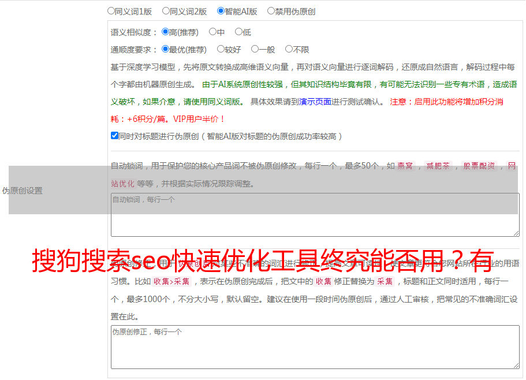Select the 同义词1版 radio option
This screenshot has width=526, height=380.
click(111, 11)
